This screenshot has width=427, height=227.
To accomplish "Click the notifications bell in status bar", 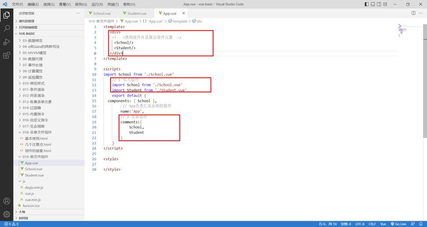I will coord(421,224).
